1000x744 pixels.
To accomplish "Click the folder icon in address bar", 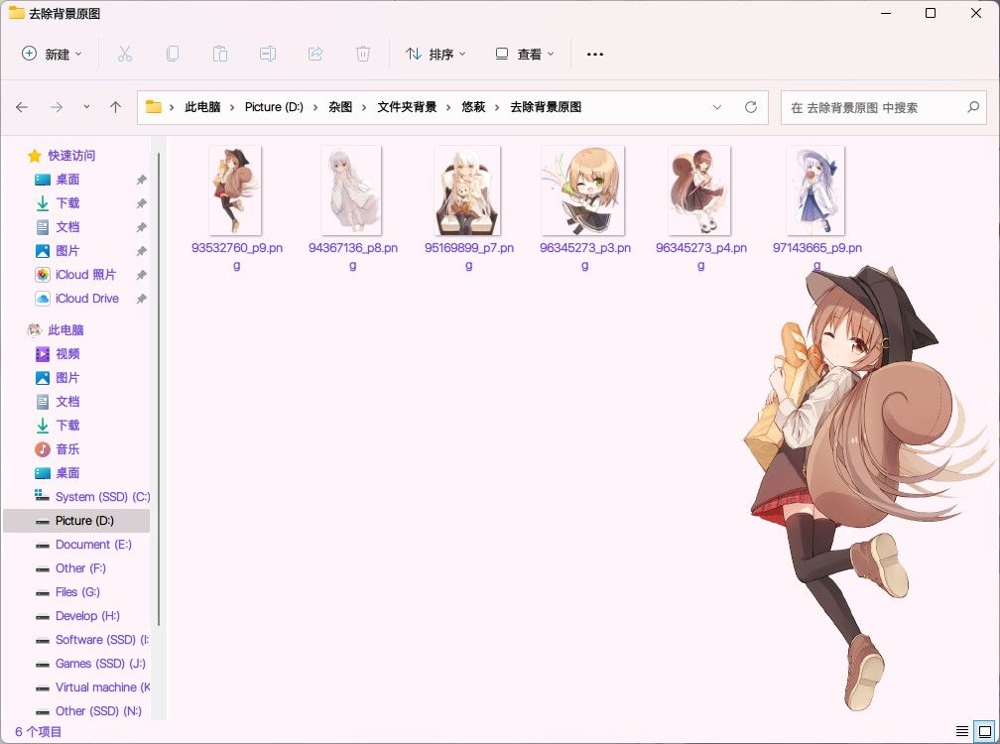I will pyautogui.click(x=154, y=106).
